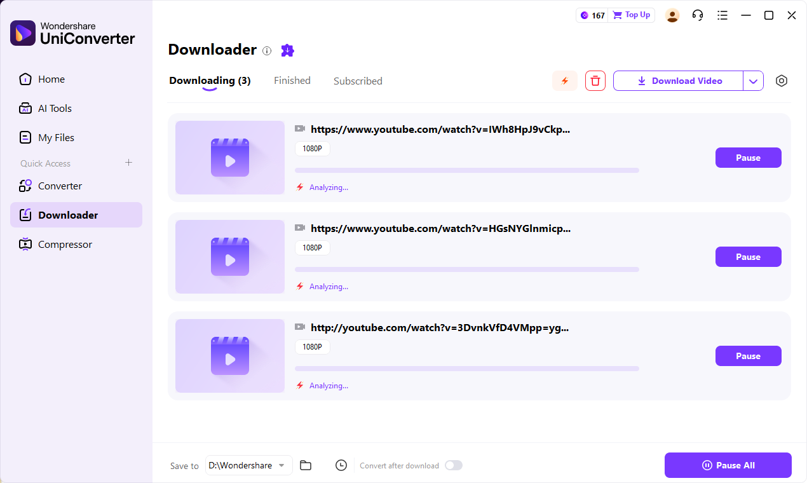Click video camera icon beside HGsNYGlnmicp URL
Viewport: 807px width, 483px height.
click(x=300, y=228)
